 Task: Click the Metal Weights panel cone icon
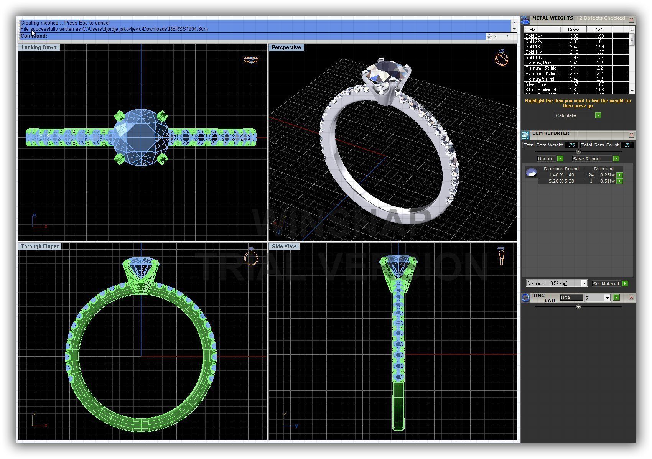tap(525, 20)
